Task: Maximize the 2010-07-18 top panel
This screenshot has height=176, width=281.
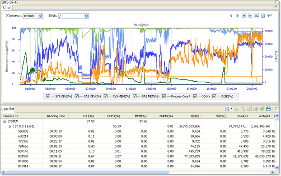Action: pos(277,2)
